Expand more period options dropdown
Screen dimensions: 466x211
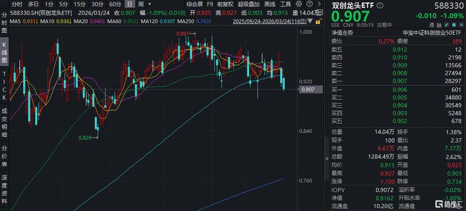pos(149,4)
